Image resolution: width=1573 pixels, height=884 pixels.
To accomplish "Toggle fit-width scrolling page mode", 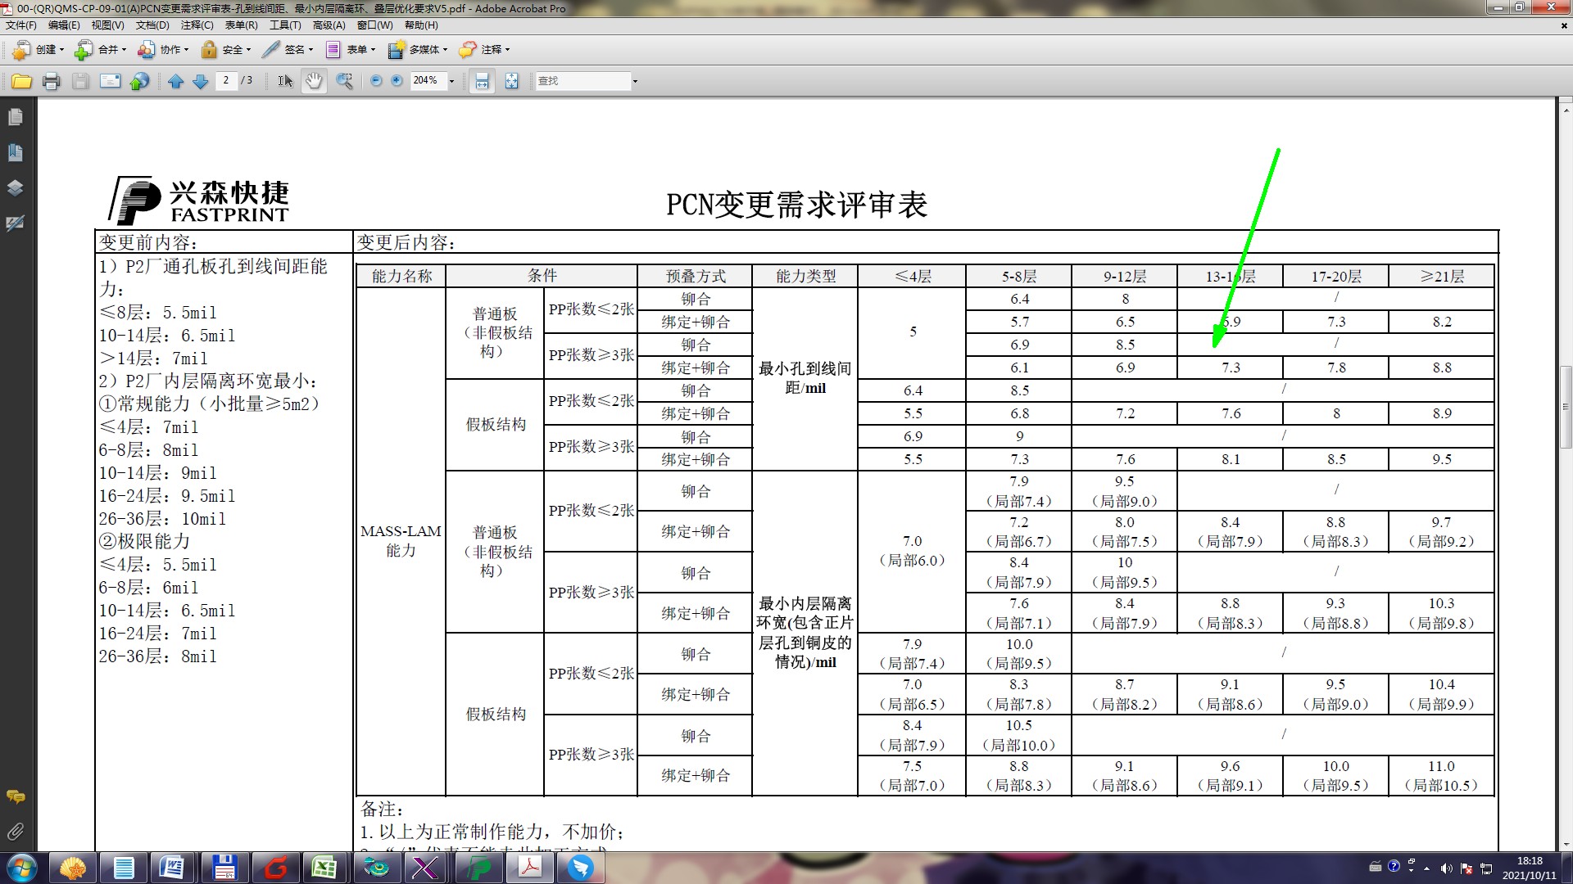I will tap(482, 81).
